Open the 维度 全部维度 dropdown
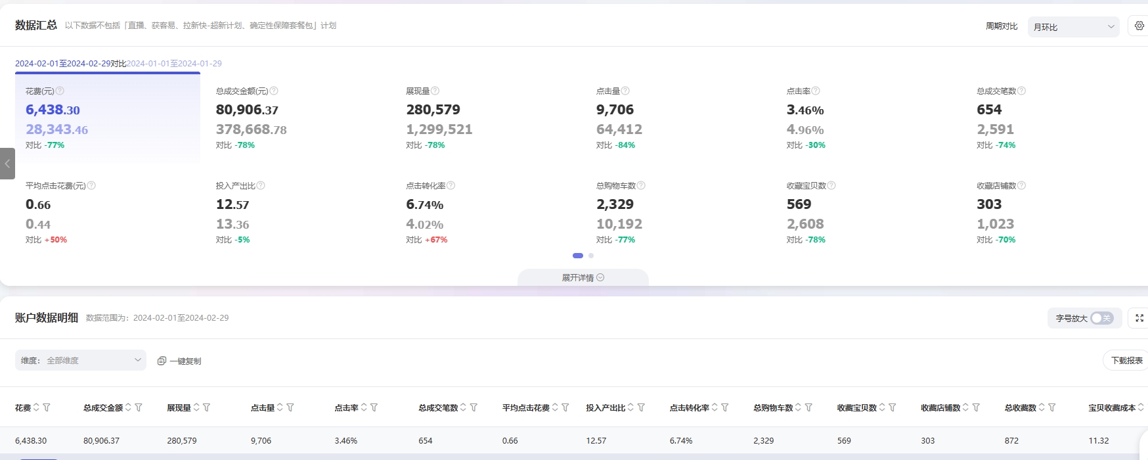The width and height of the screenshot is (1148, 460). point(81,360)
